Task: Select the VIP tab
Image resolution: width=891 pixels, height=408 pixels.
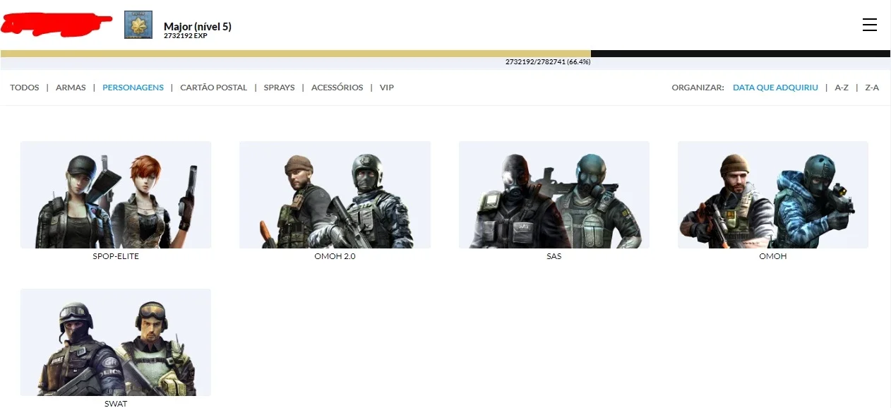Action: click(387, 88)
